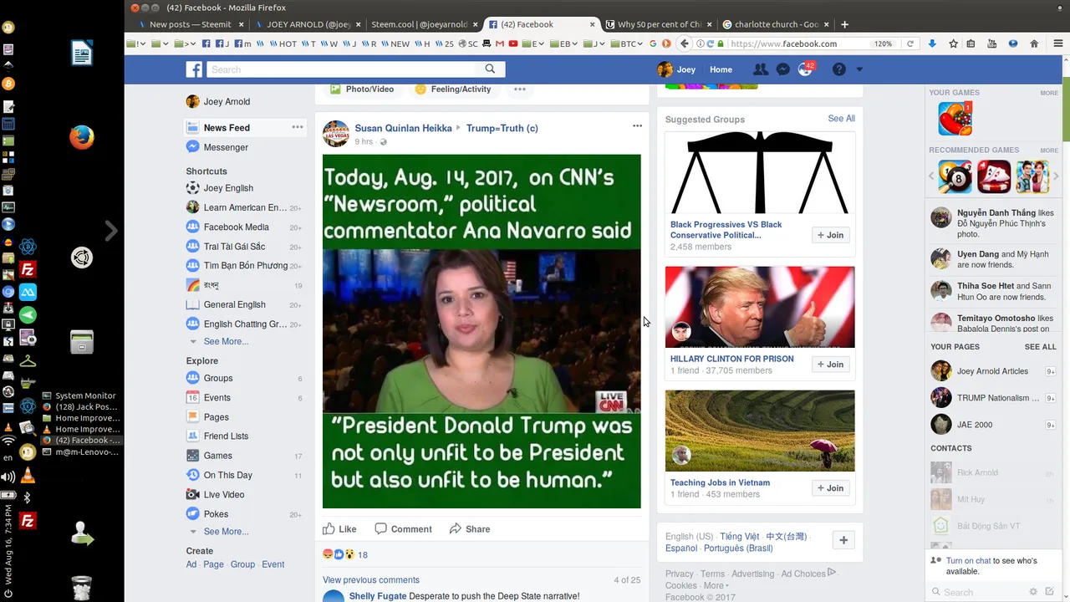Open the Messenger icon in the header

(x=782, y=69)
